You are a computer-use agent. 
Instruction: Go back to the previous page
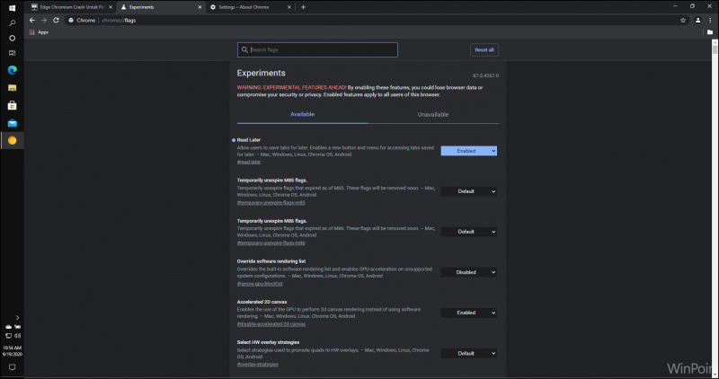[x=31, y=20]
